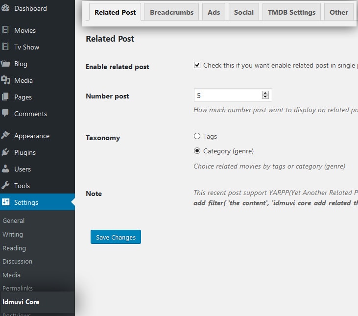The image size is (358, 316).
Task: Click the Media library icon
Action: point(5,80)
